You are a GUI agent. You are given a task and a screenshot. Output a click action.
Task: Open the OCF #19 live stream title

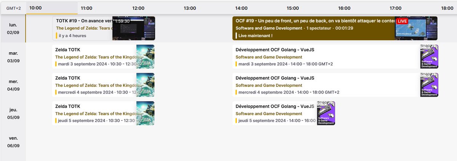tap(315, 21)
